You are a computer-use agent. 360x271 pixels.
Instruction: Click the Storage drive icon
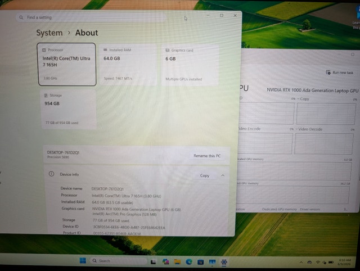(46, 96)
